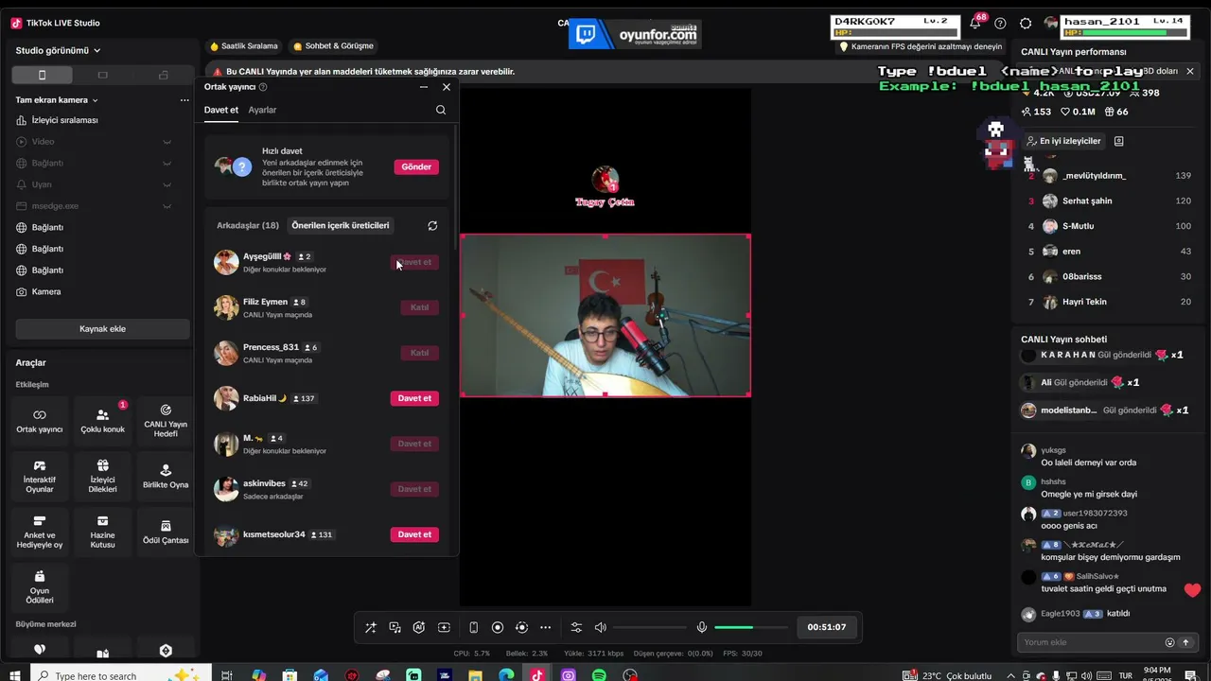The width and height of the screenshot is (1211, 681).
Task: Open the Hazine Kutusu tool
Action: pyautogui.click(x=102, y=533)
